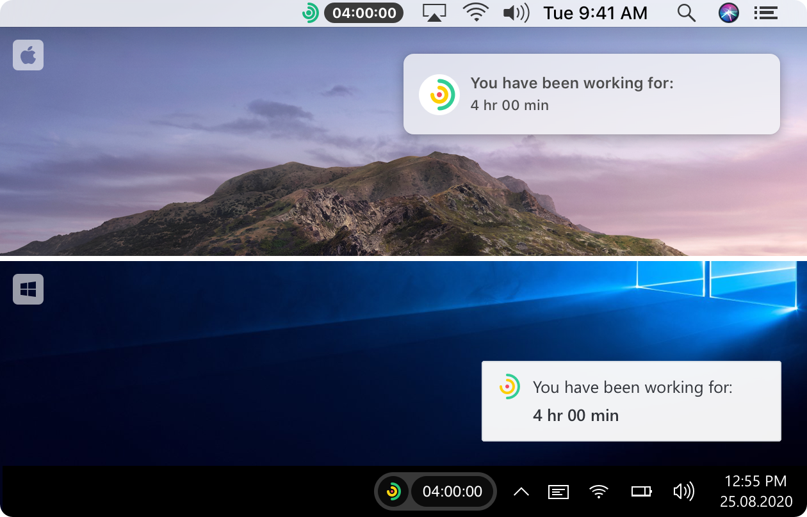Open the Wi-Fi menu in macOS menu bar
Viewport: 807px width, 517px height.
click(x=476, y=13)
